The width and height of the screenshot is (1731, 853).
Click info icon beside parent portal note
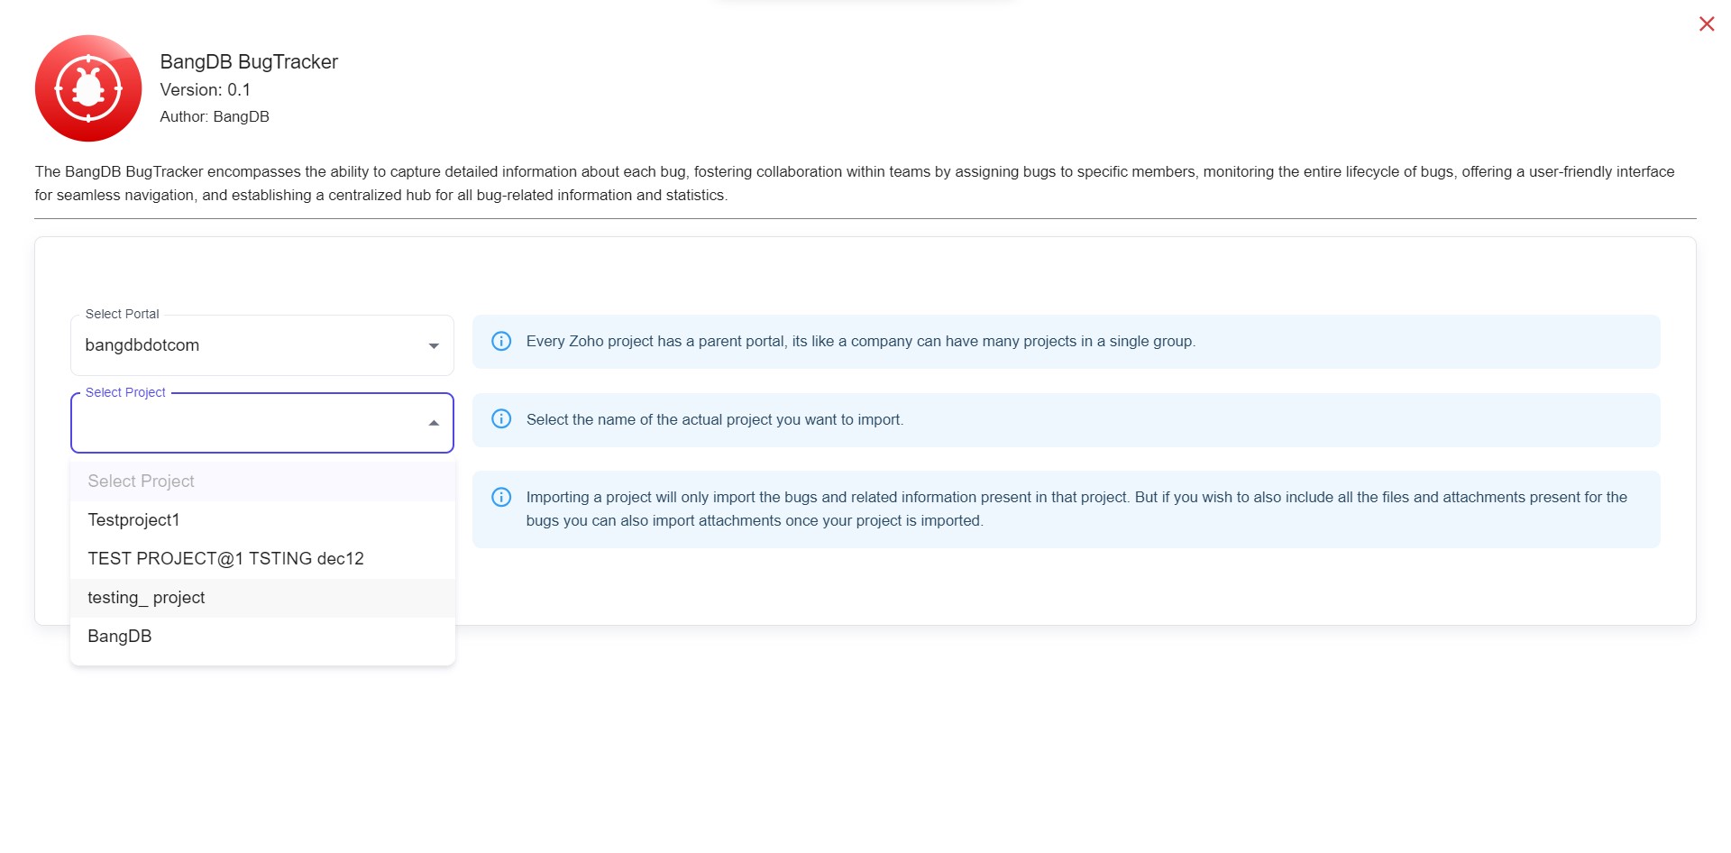click(501, 341)
